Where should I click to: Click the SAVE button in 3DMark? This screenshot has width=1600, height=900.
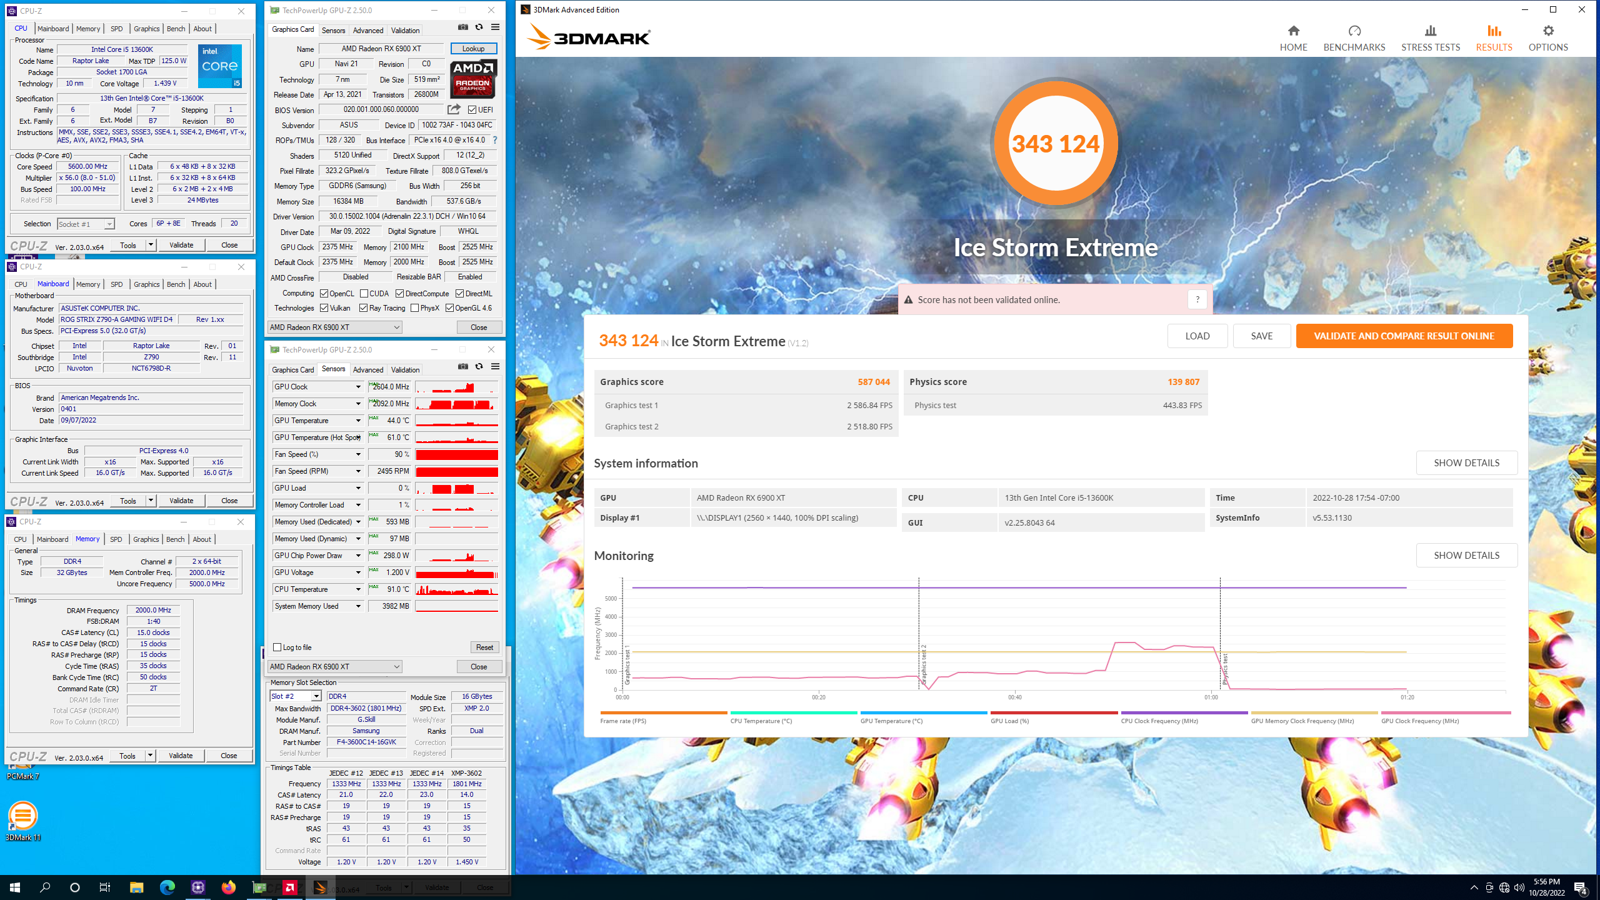(1261, 336)
